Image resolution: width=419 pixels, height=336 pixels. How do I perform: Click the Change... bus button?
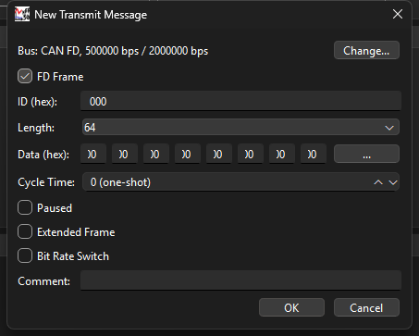[x=366, y=50]
